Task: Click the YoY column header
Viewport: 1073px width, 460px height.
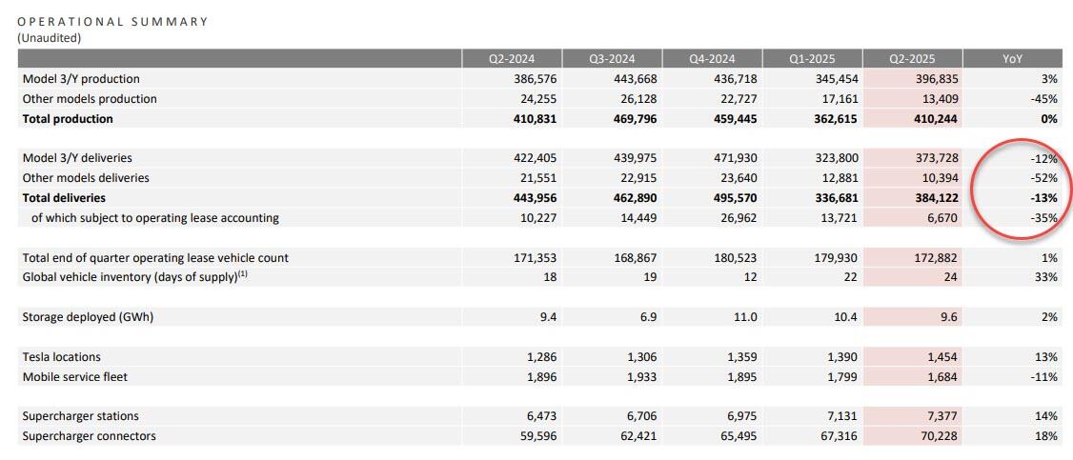Action: [x=1013, y=59]
